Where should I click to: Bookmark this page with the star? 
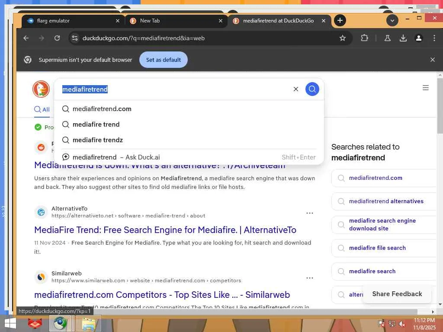point(343,38)
